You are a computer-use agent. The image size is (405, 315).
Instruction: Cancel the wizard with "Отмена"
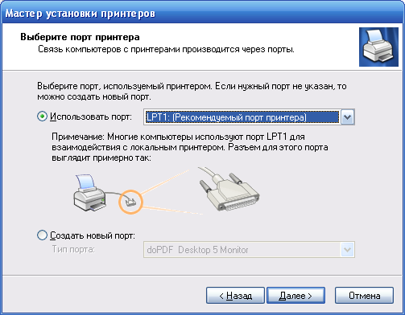coord(364,296)
